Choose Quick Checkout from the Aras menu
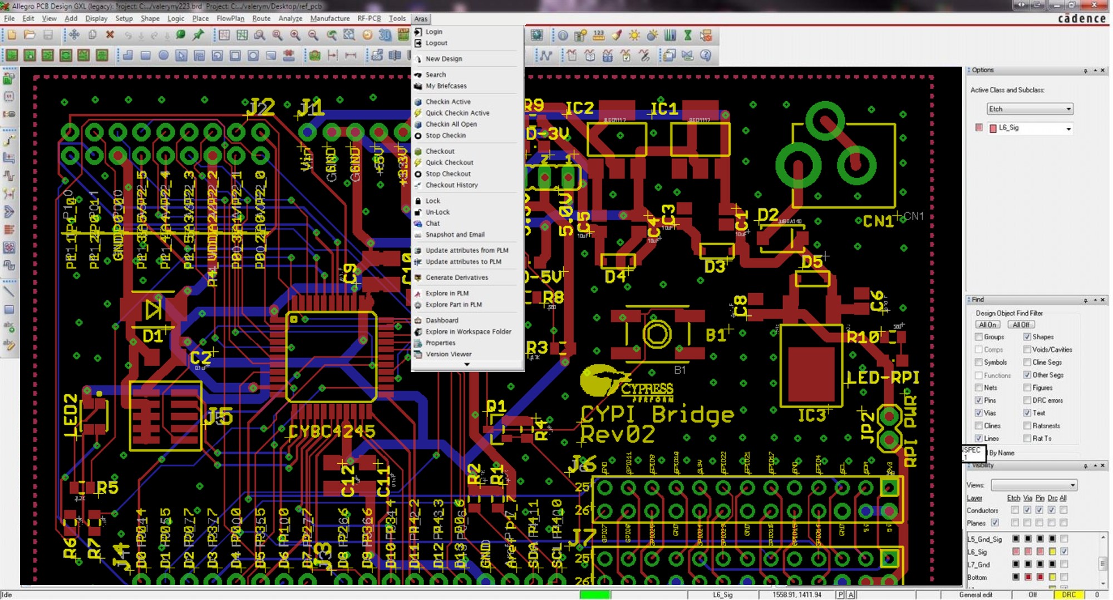 click(x=449, y=162)
